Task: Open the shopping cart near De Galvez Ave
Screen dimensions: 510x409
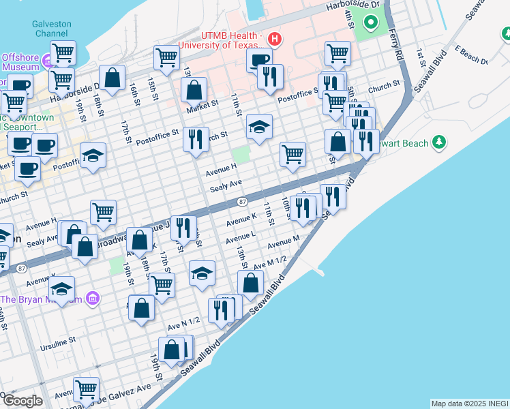Action: coord(87,390)
